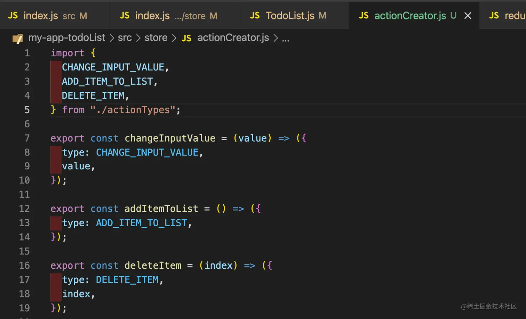
Task: Click the import keyword on line 1
Action: [x=67, y=53]
